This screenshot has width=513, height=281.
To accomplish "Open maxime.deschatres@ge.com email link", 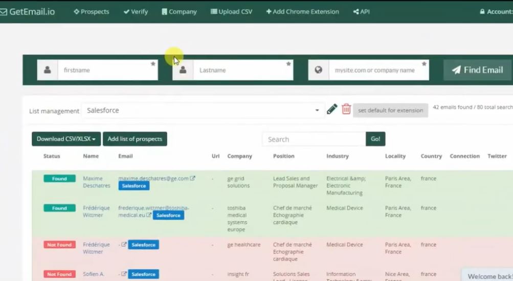I will pos(153,178).
